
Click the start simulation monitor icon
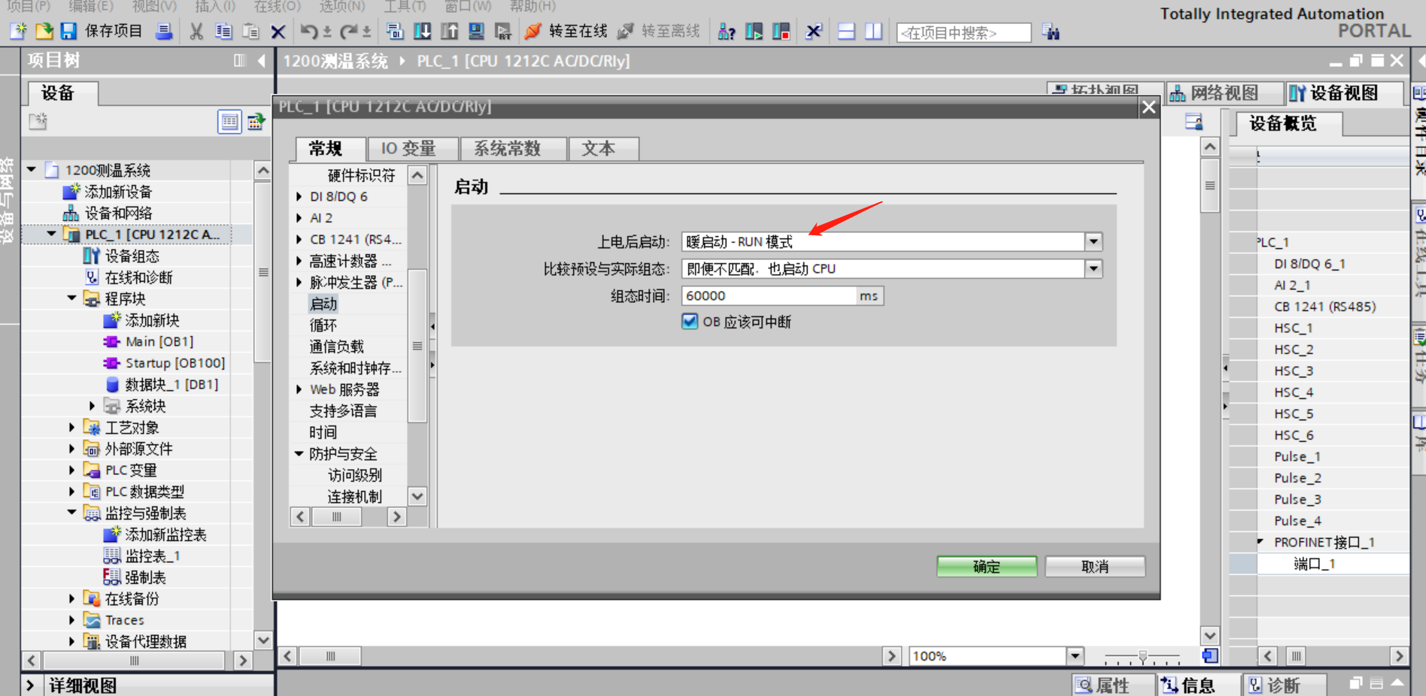pyautogui.click(x=476, y=31)
